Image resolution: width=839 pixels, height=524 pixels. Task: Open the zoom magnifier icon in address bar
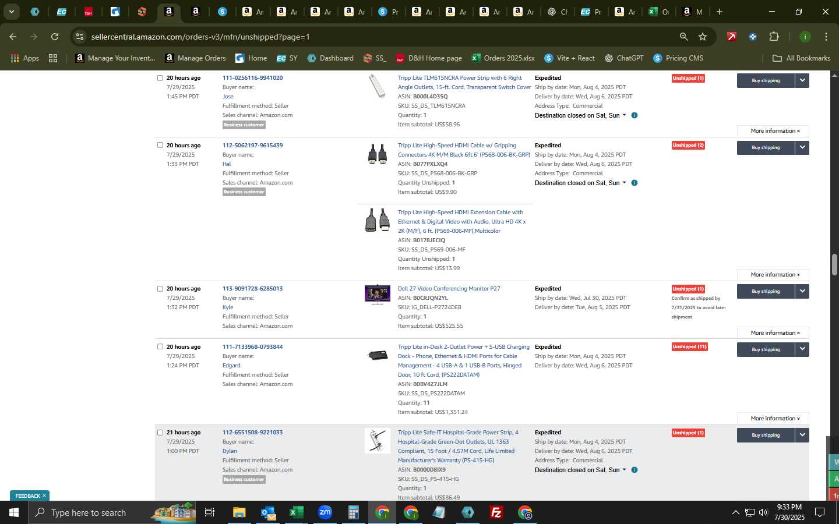(683, 37)
